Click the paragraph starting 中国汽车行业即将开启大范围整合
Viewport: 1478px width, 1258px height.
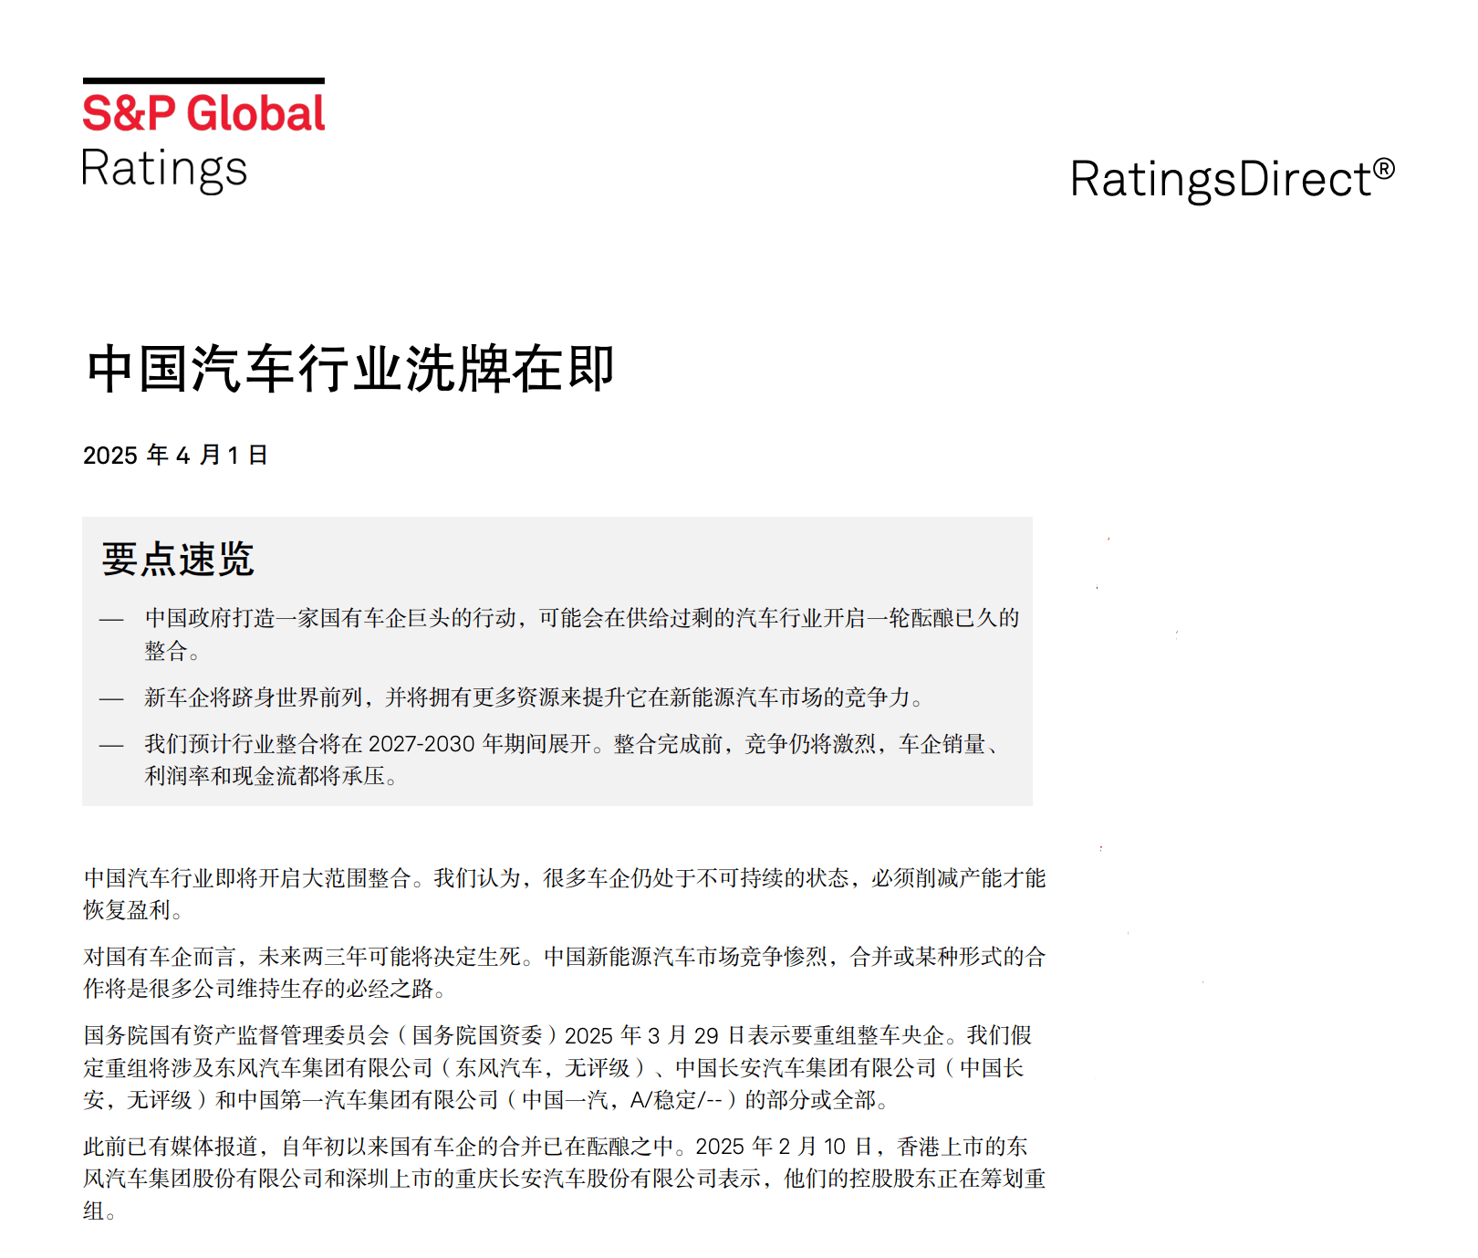click(565, 894)
